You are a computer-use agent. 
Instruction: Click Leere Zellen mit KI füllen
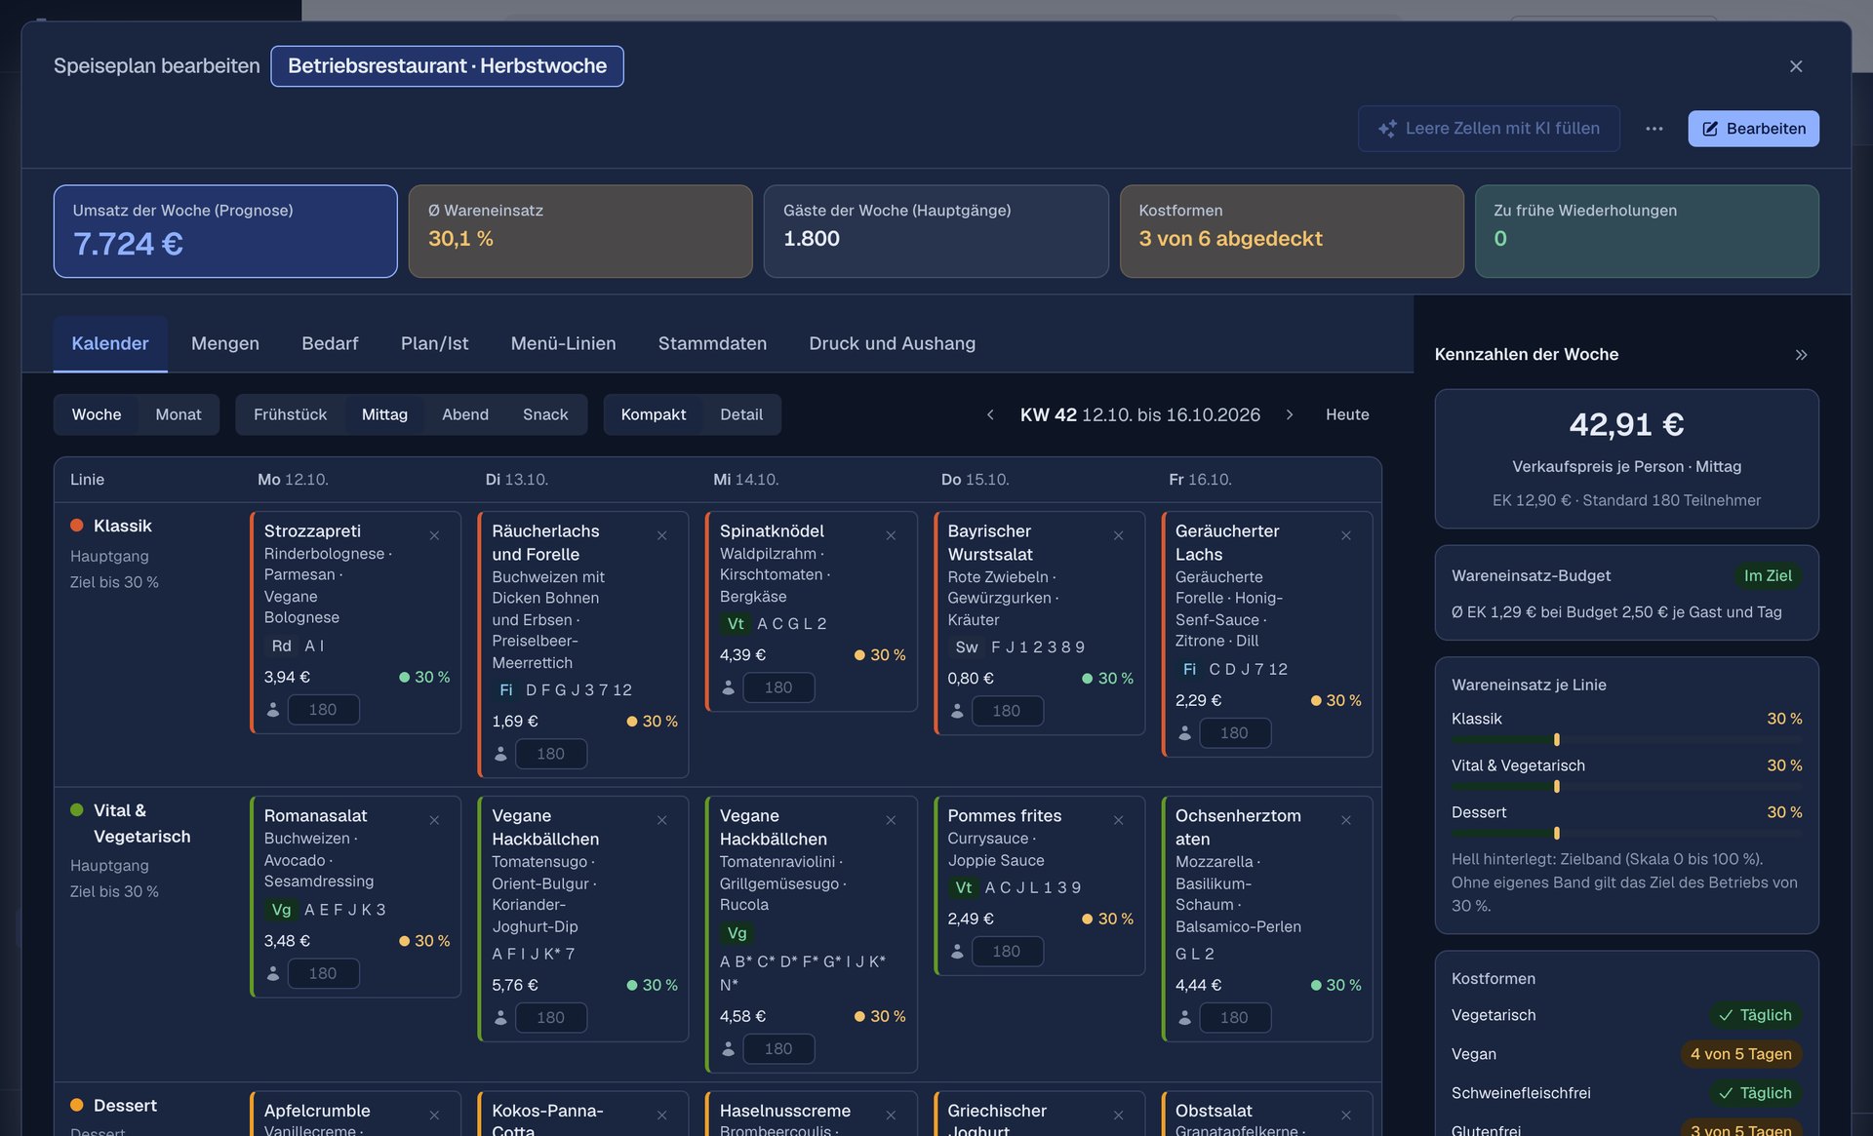(1489, 129)
